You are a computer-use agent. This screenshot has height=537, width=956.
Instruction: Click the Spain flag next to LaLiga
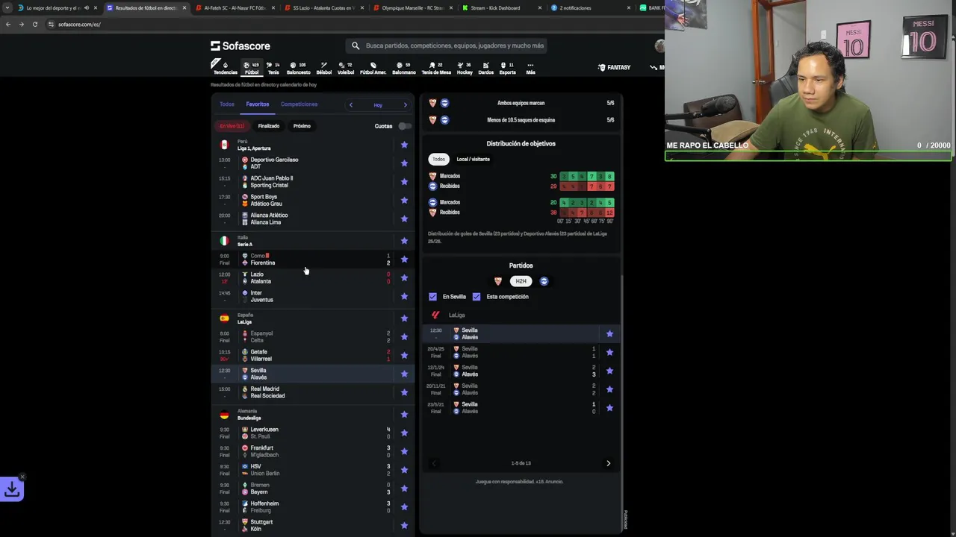[x=224, y=318]
